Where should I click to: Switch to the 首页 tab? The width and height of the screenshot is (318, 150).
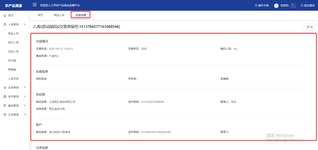tap(40, 15)
